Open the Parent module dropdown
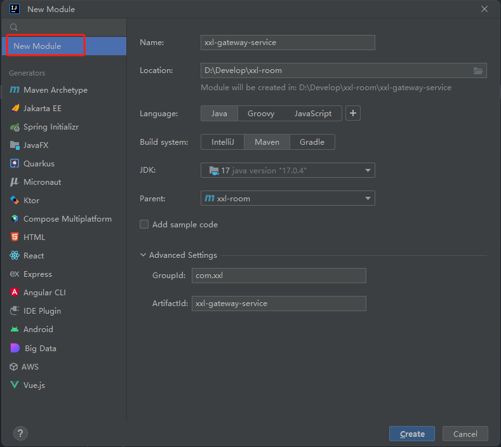Viewport: 501px width, 447px height. tap(288, 198)
